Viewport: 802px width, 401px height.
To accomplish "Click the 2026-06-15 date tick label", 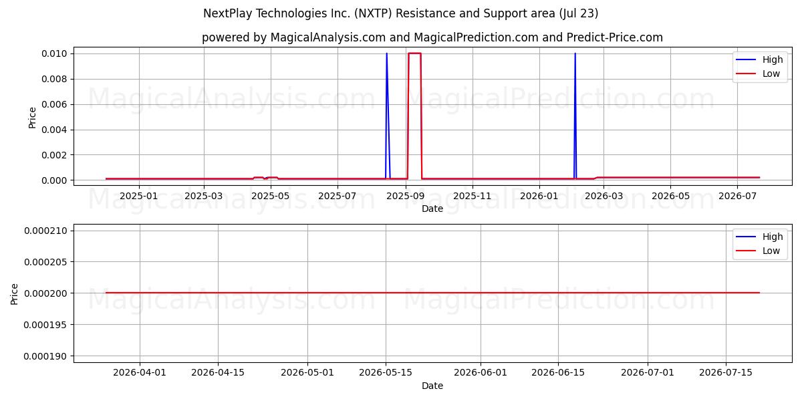I will (559, 374).
